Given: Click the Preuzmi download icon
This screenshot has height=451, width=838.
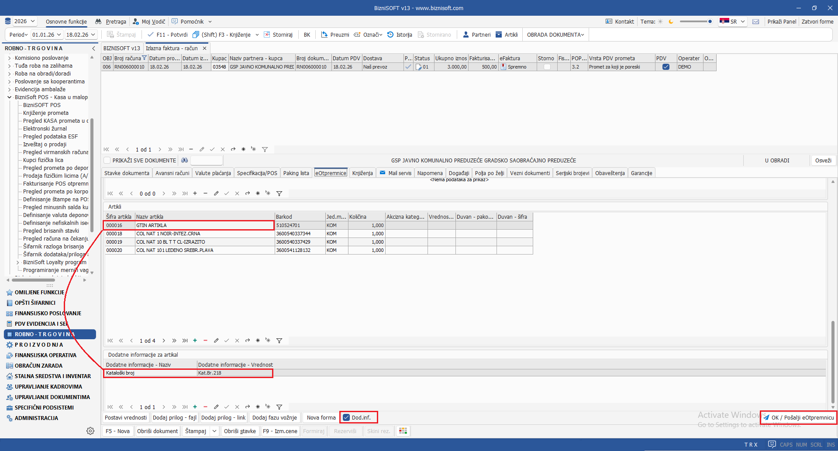Looking at the screenshot, I should [x=324, y=34].
